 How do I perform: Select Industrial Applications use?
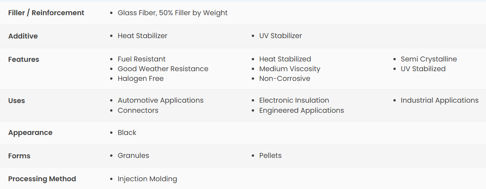440,100
